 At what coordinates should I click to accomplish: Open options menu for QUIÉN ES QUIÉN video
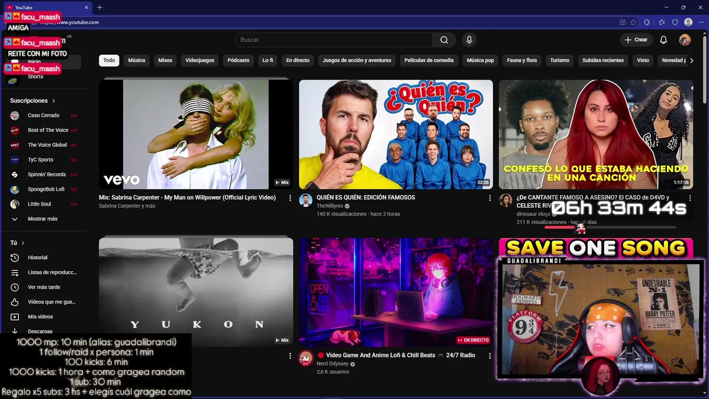(x=490, y=198)
